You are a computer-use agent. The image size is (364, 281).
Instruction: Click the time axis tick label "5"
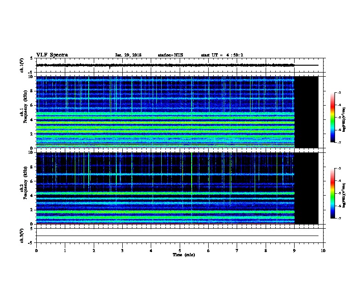pos(180,250)
